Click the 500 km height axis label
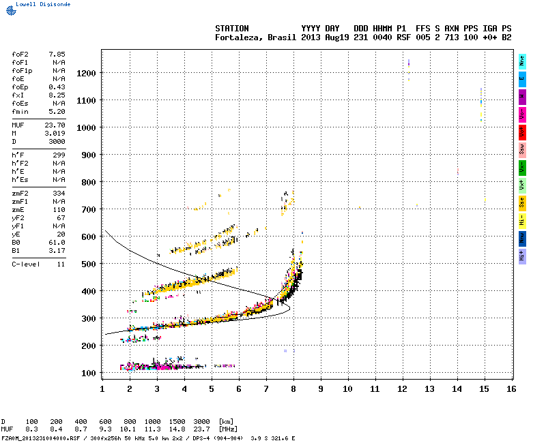 click(89, 264)
